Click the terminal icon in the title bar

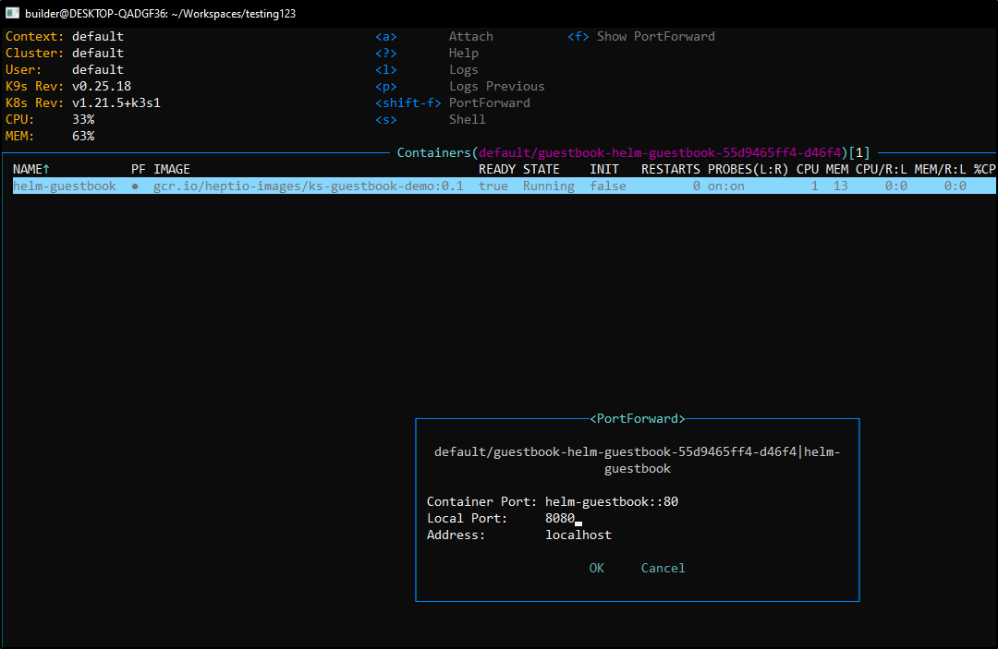(x=12, y=13)
